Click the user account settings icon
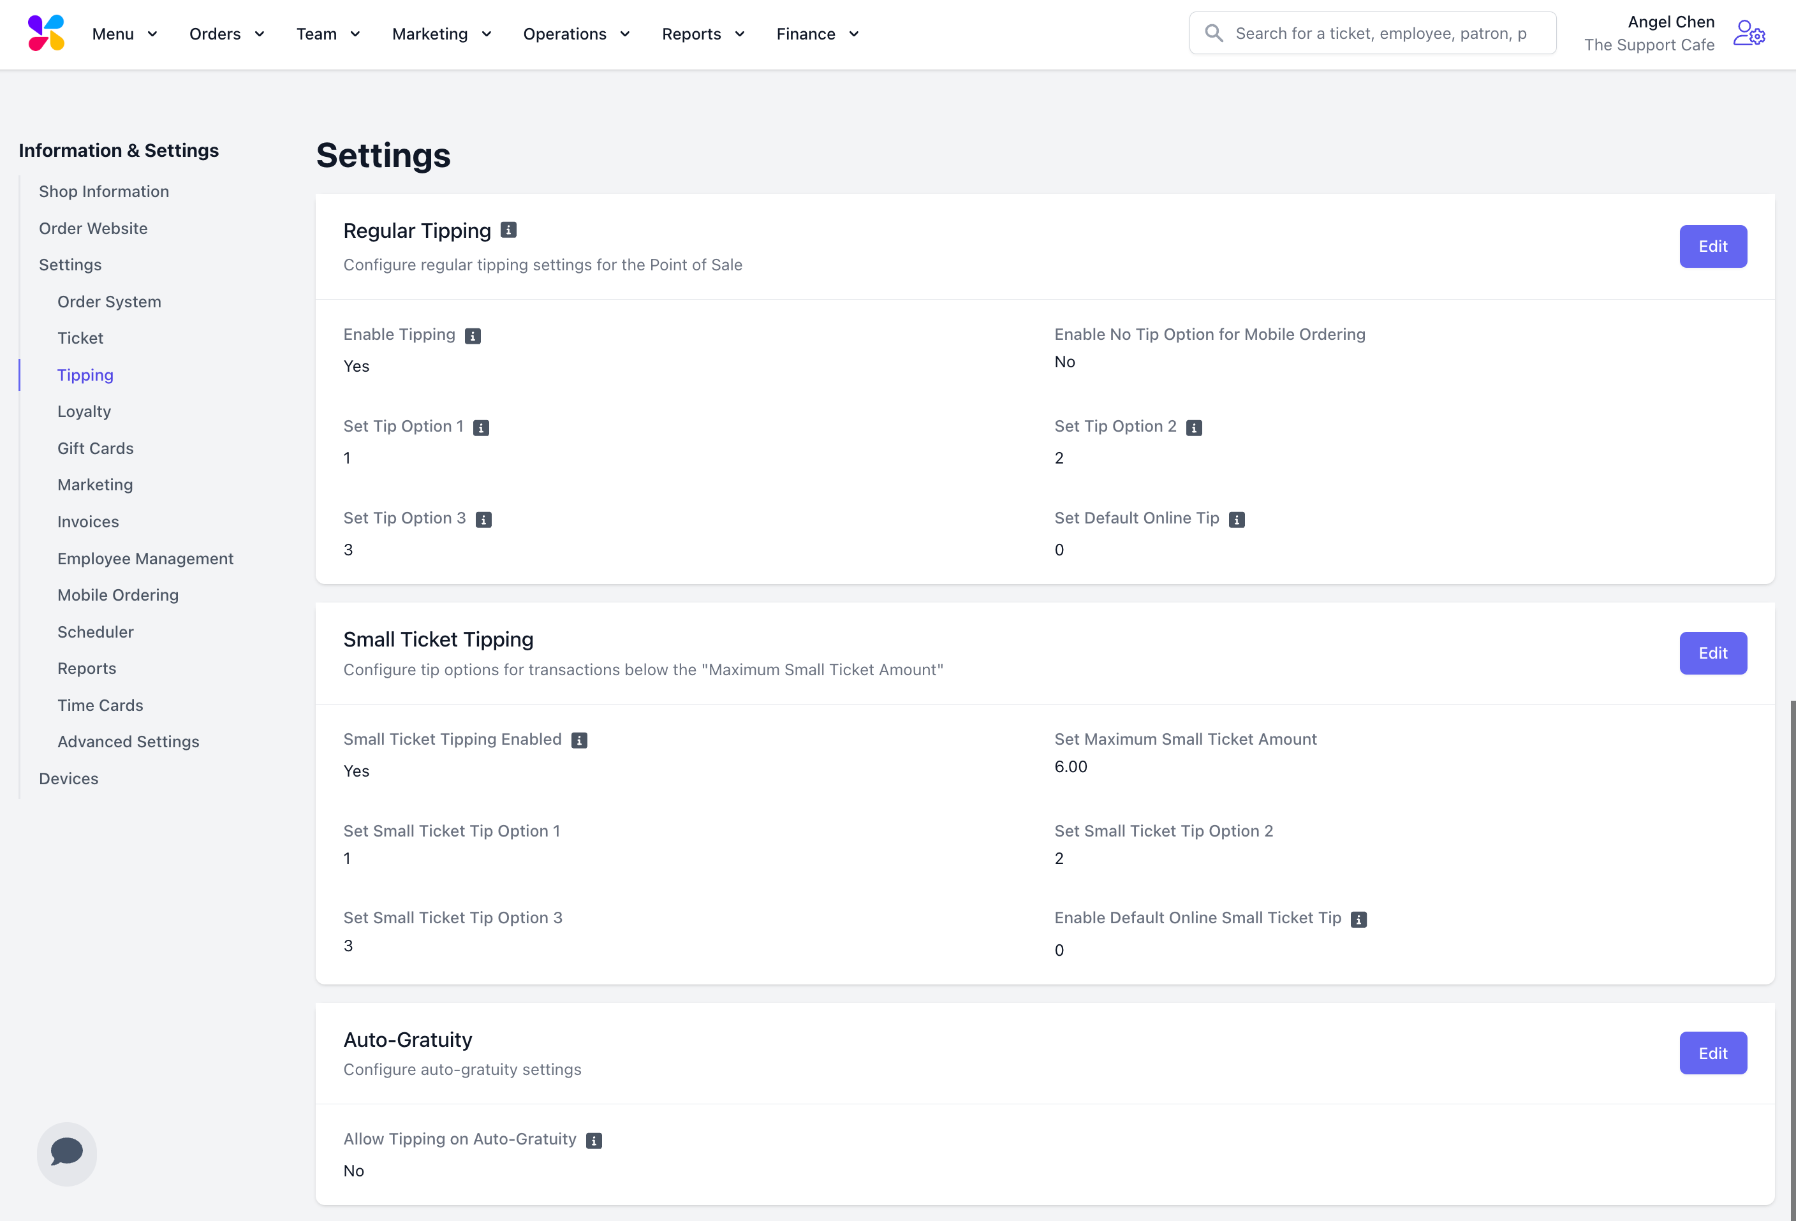Viewport: 1796px width, 1221px height. [1749, 34]
